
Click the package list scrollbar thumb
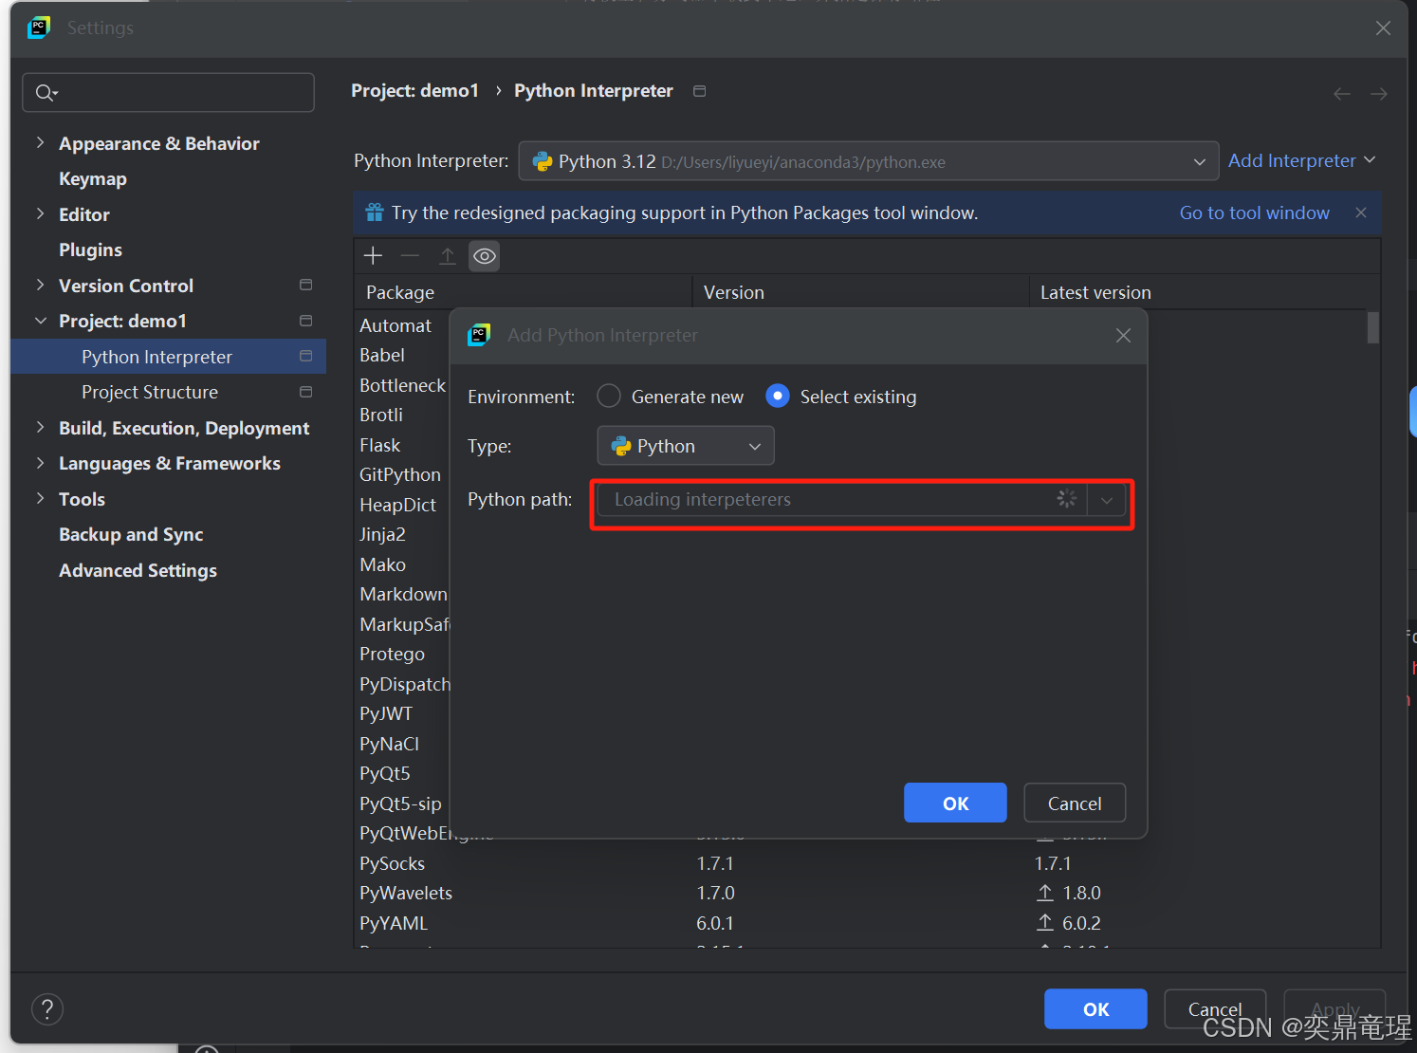coord(1373,327)
